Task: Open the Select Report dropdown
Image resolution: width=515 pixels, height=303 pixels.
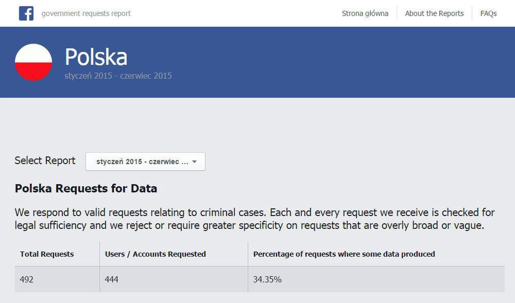Action: click(x=146, y=161)
